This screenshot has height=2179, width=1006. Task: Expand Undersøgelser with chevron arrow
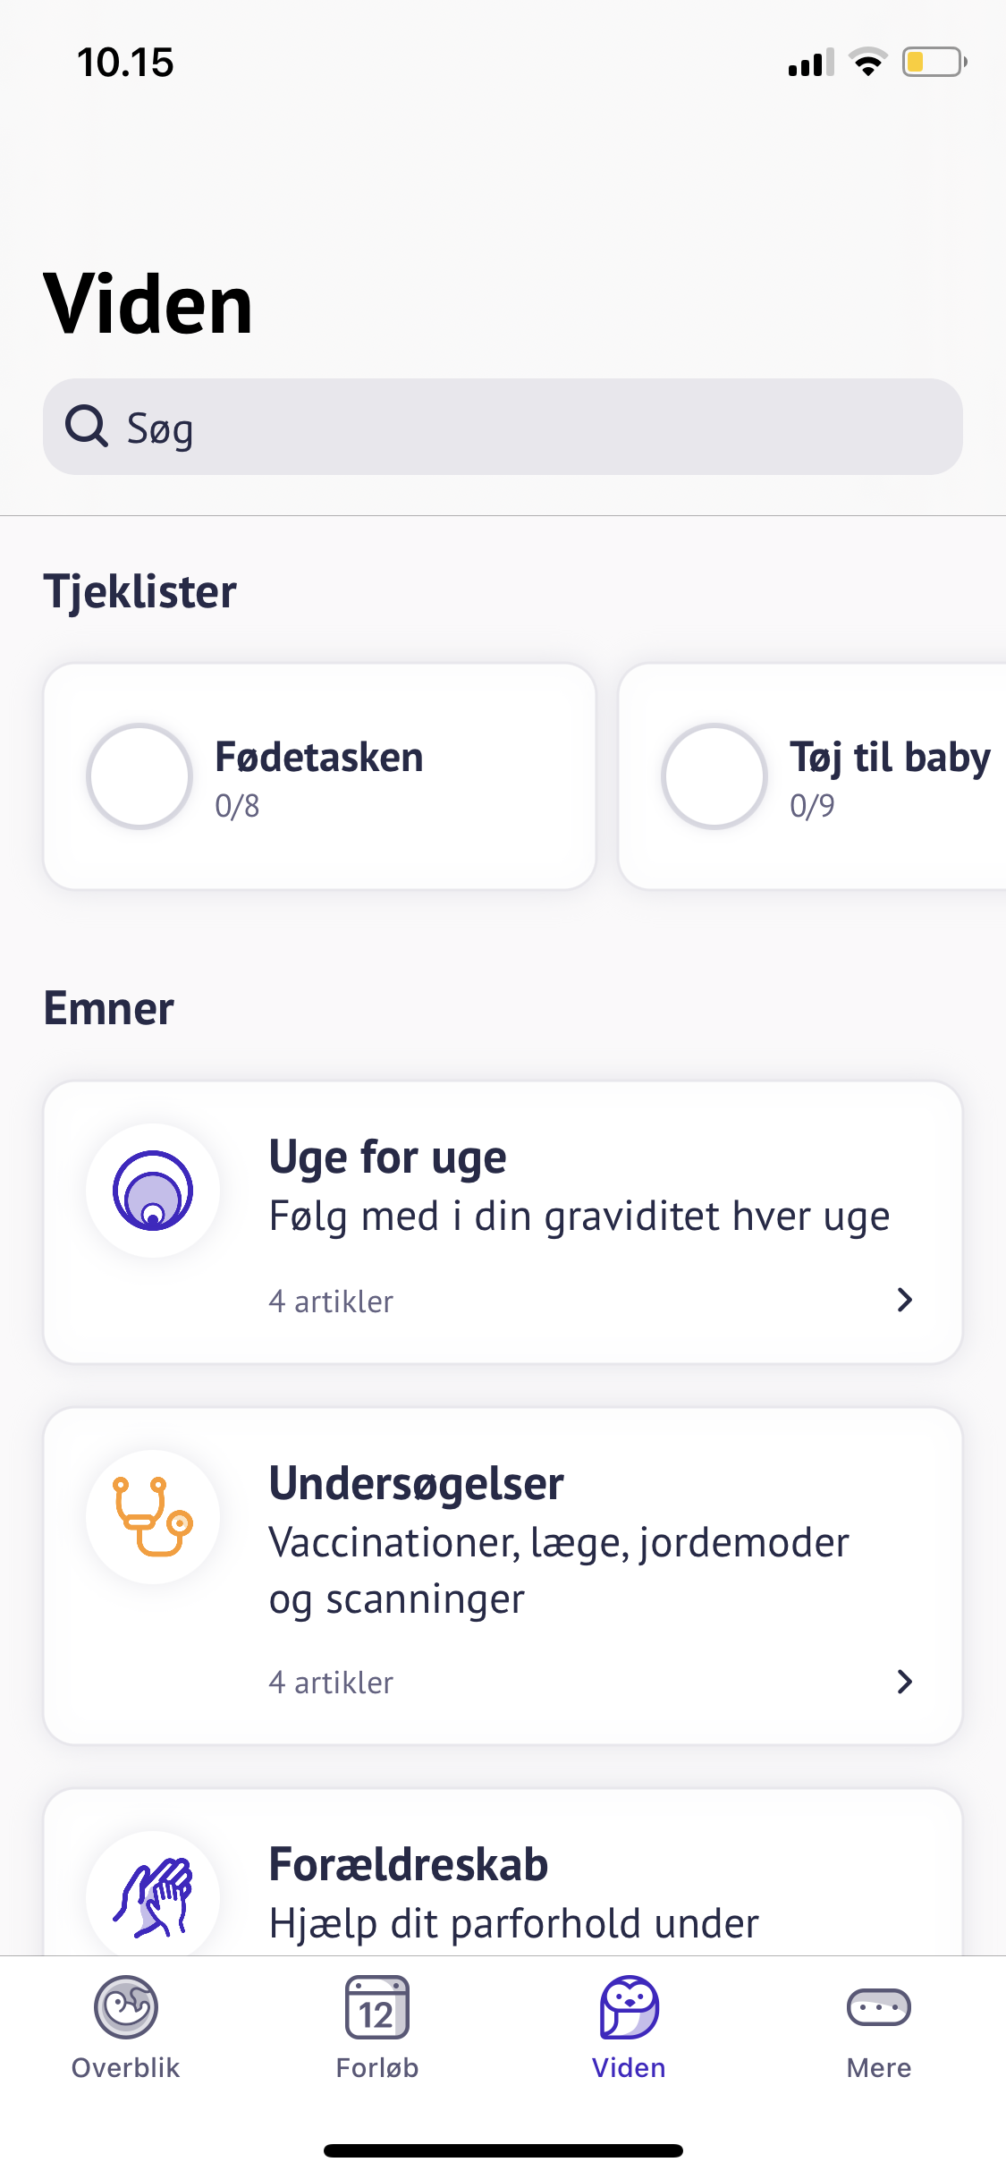(905, 1682)
